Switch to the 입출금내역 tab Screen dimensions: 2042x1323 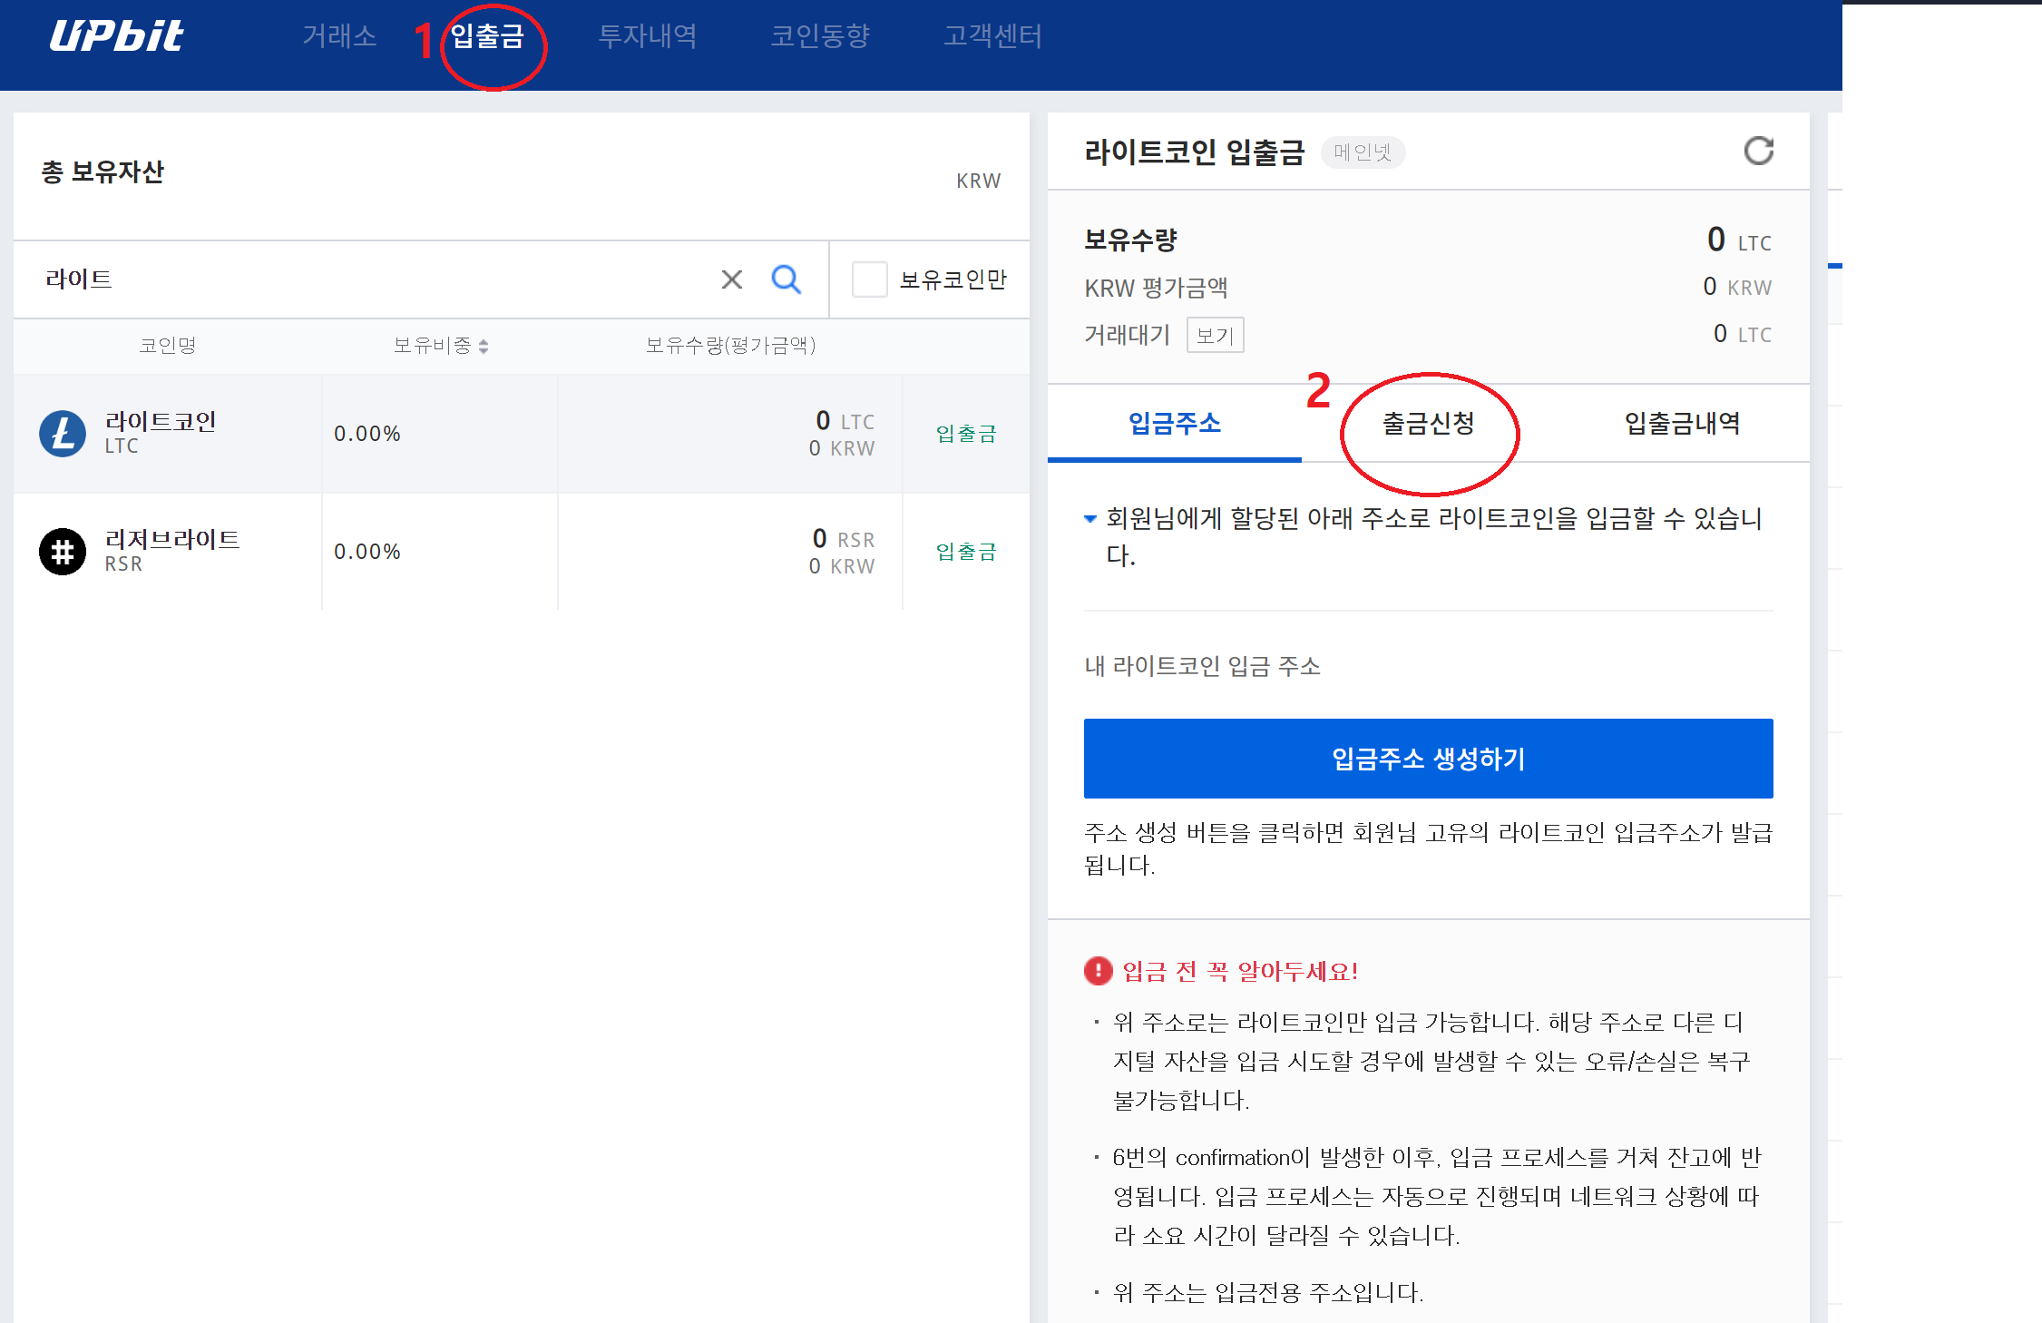pos(1682,424)
